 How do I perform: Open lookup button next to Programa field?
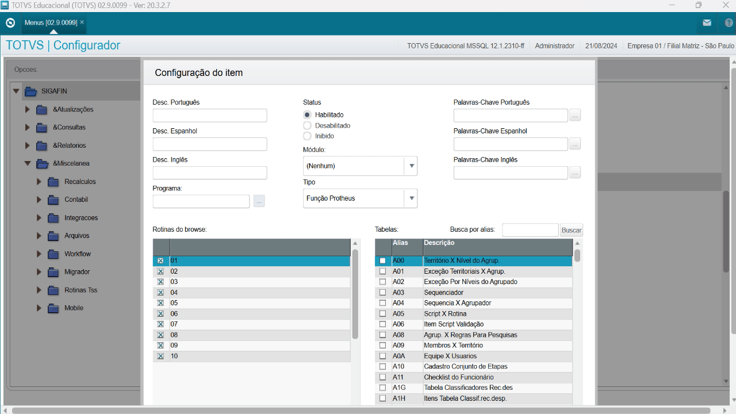coord(259,201)
